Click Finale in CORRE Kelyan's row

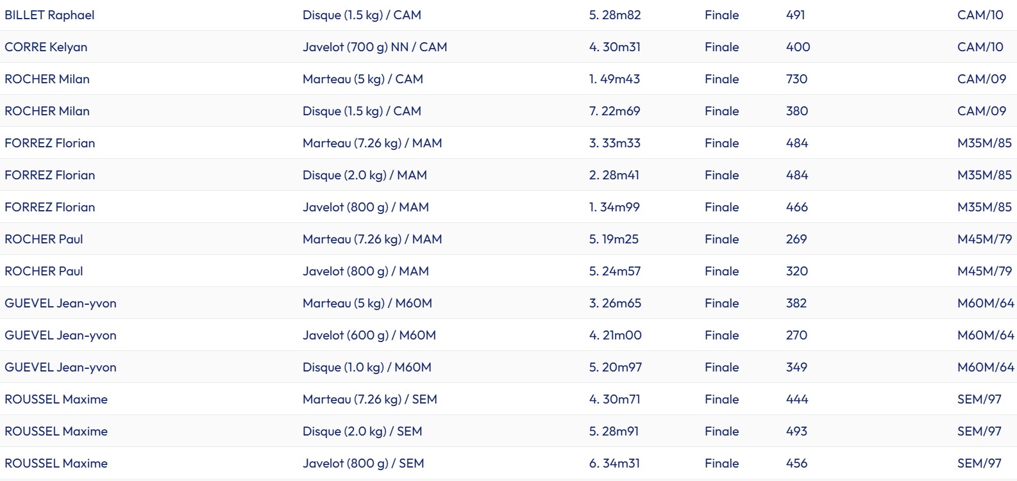tap(721, 47)
